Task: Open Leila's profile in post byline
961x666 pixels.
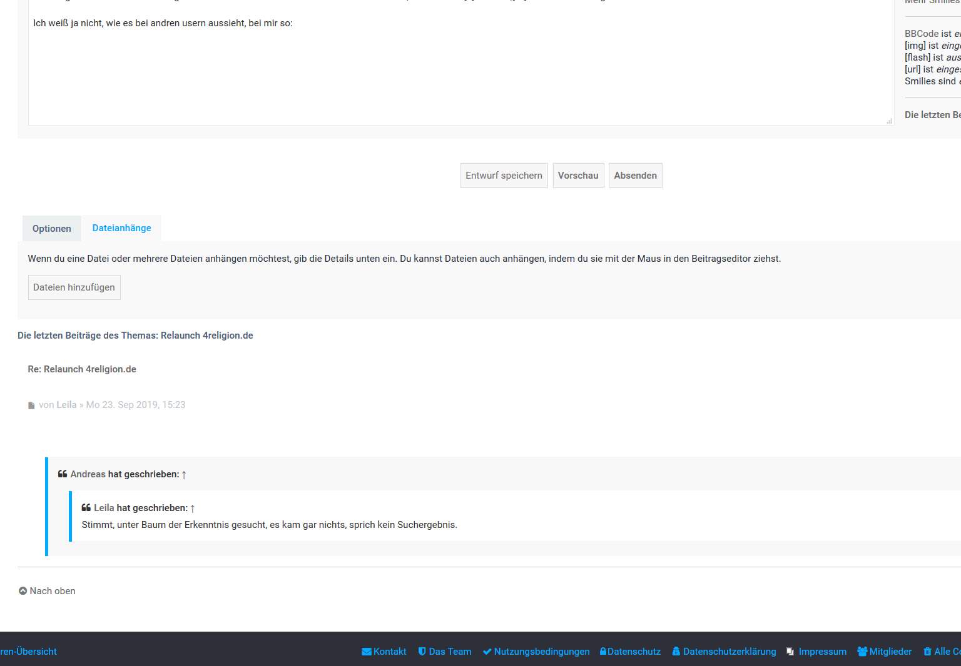Action: 66,405
